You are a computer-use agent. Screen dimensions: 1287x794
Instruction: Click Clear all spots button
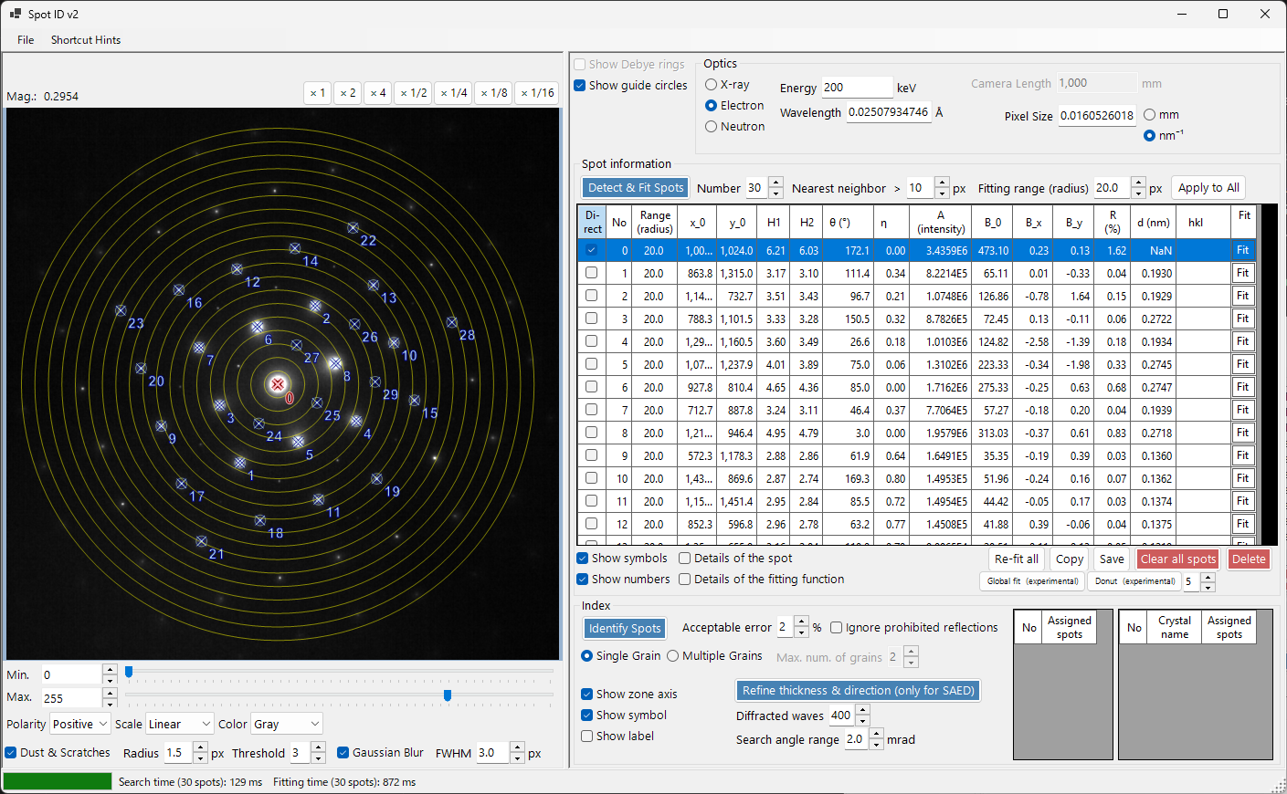tap(1178, 559)
